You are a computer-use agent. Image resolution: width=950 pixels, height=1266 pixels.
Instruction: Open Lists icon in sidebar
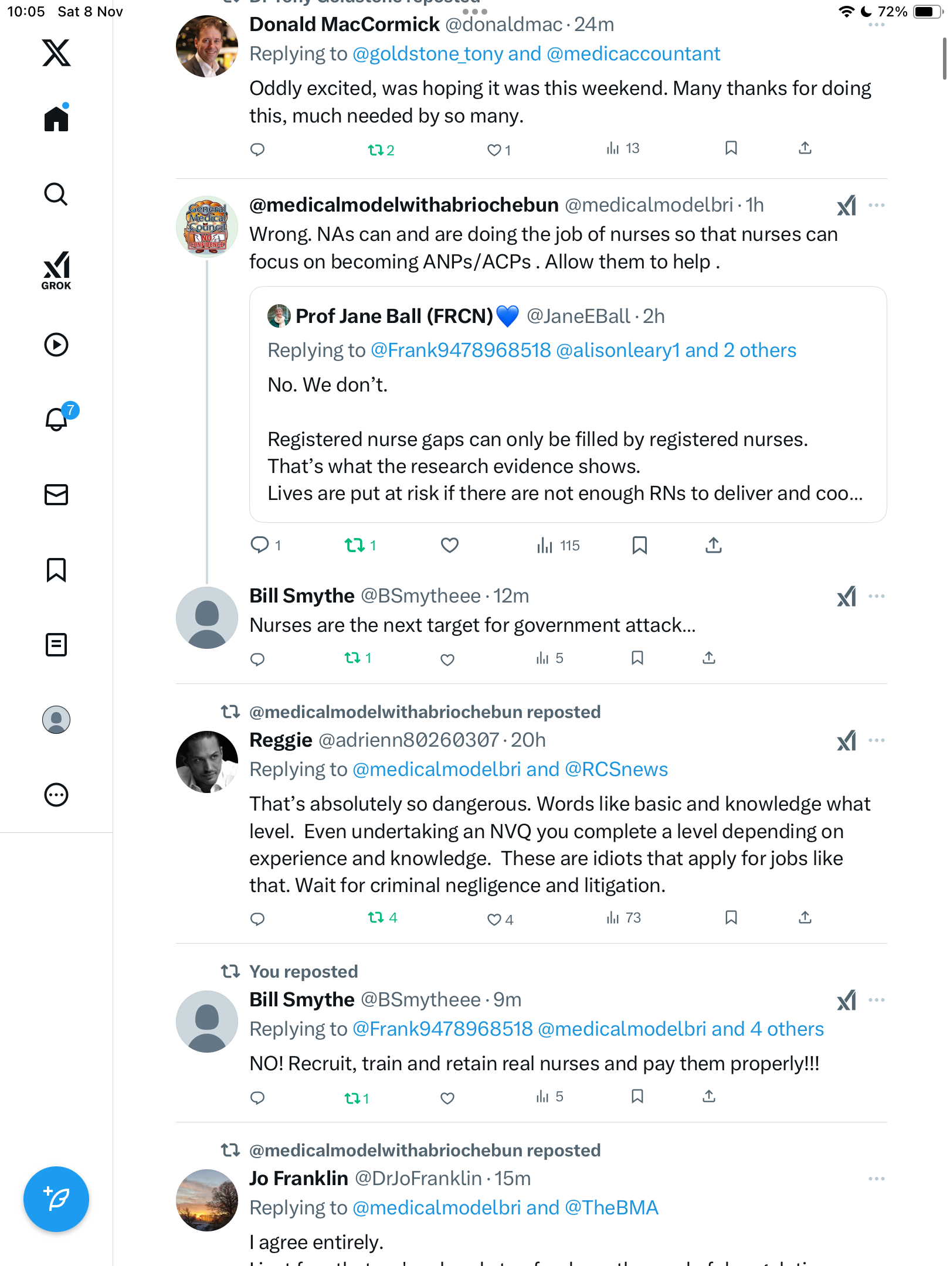pyautogui.click(x=56, y=645)
